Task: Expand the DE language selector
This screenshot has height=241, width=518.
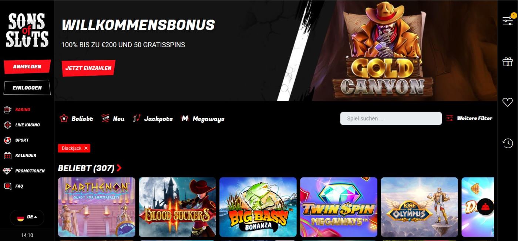Action: (27, 217)
